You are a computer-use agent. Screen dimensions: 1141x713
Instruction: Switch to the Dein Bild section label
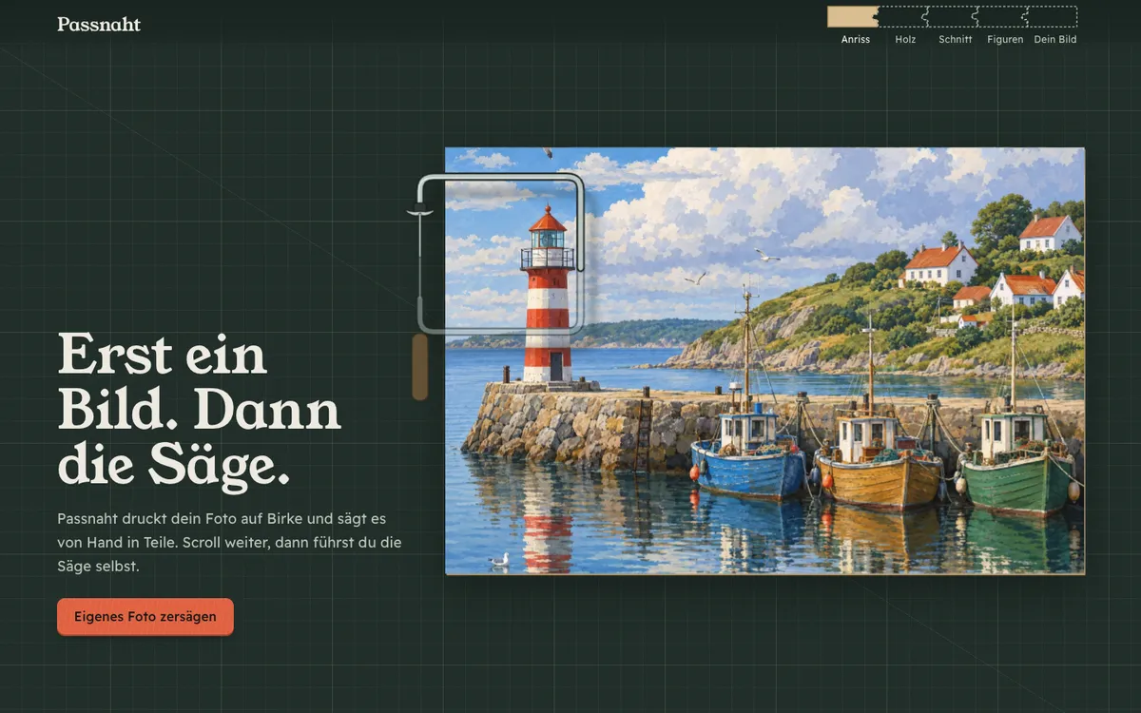pyautogui.click(x=1055, y=40)
